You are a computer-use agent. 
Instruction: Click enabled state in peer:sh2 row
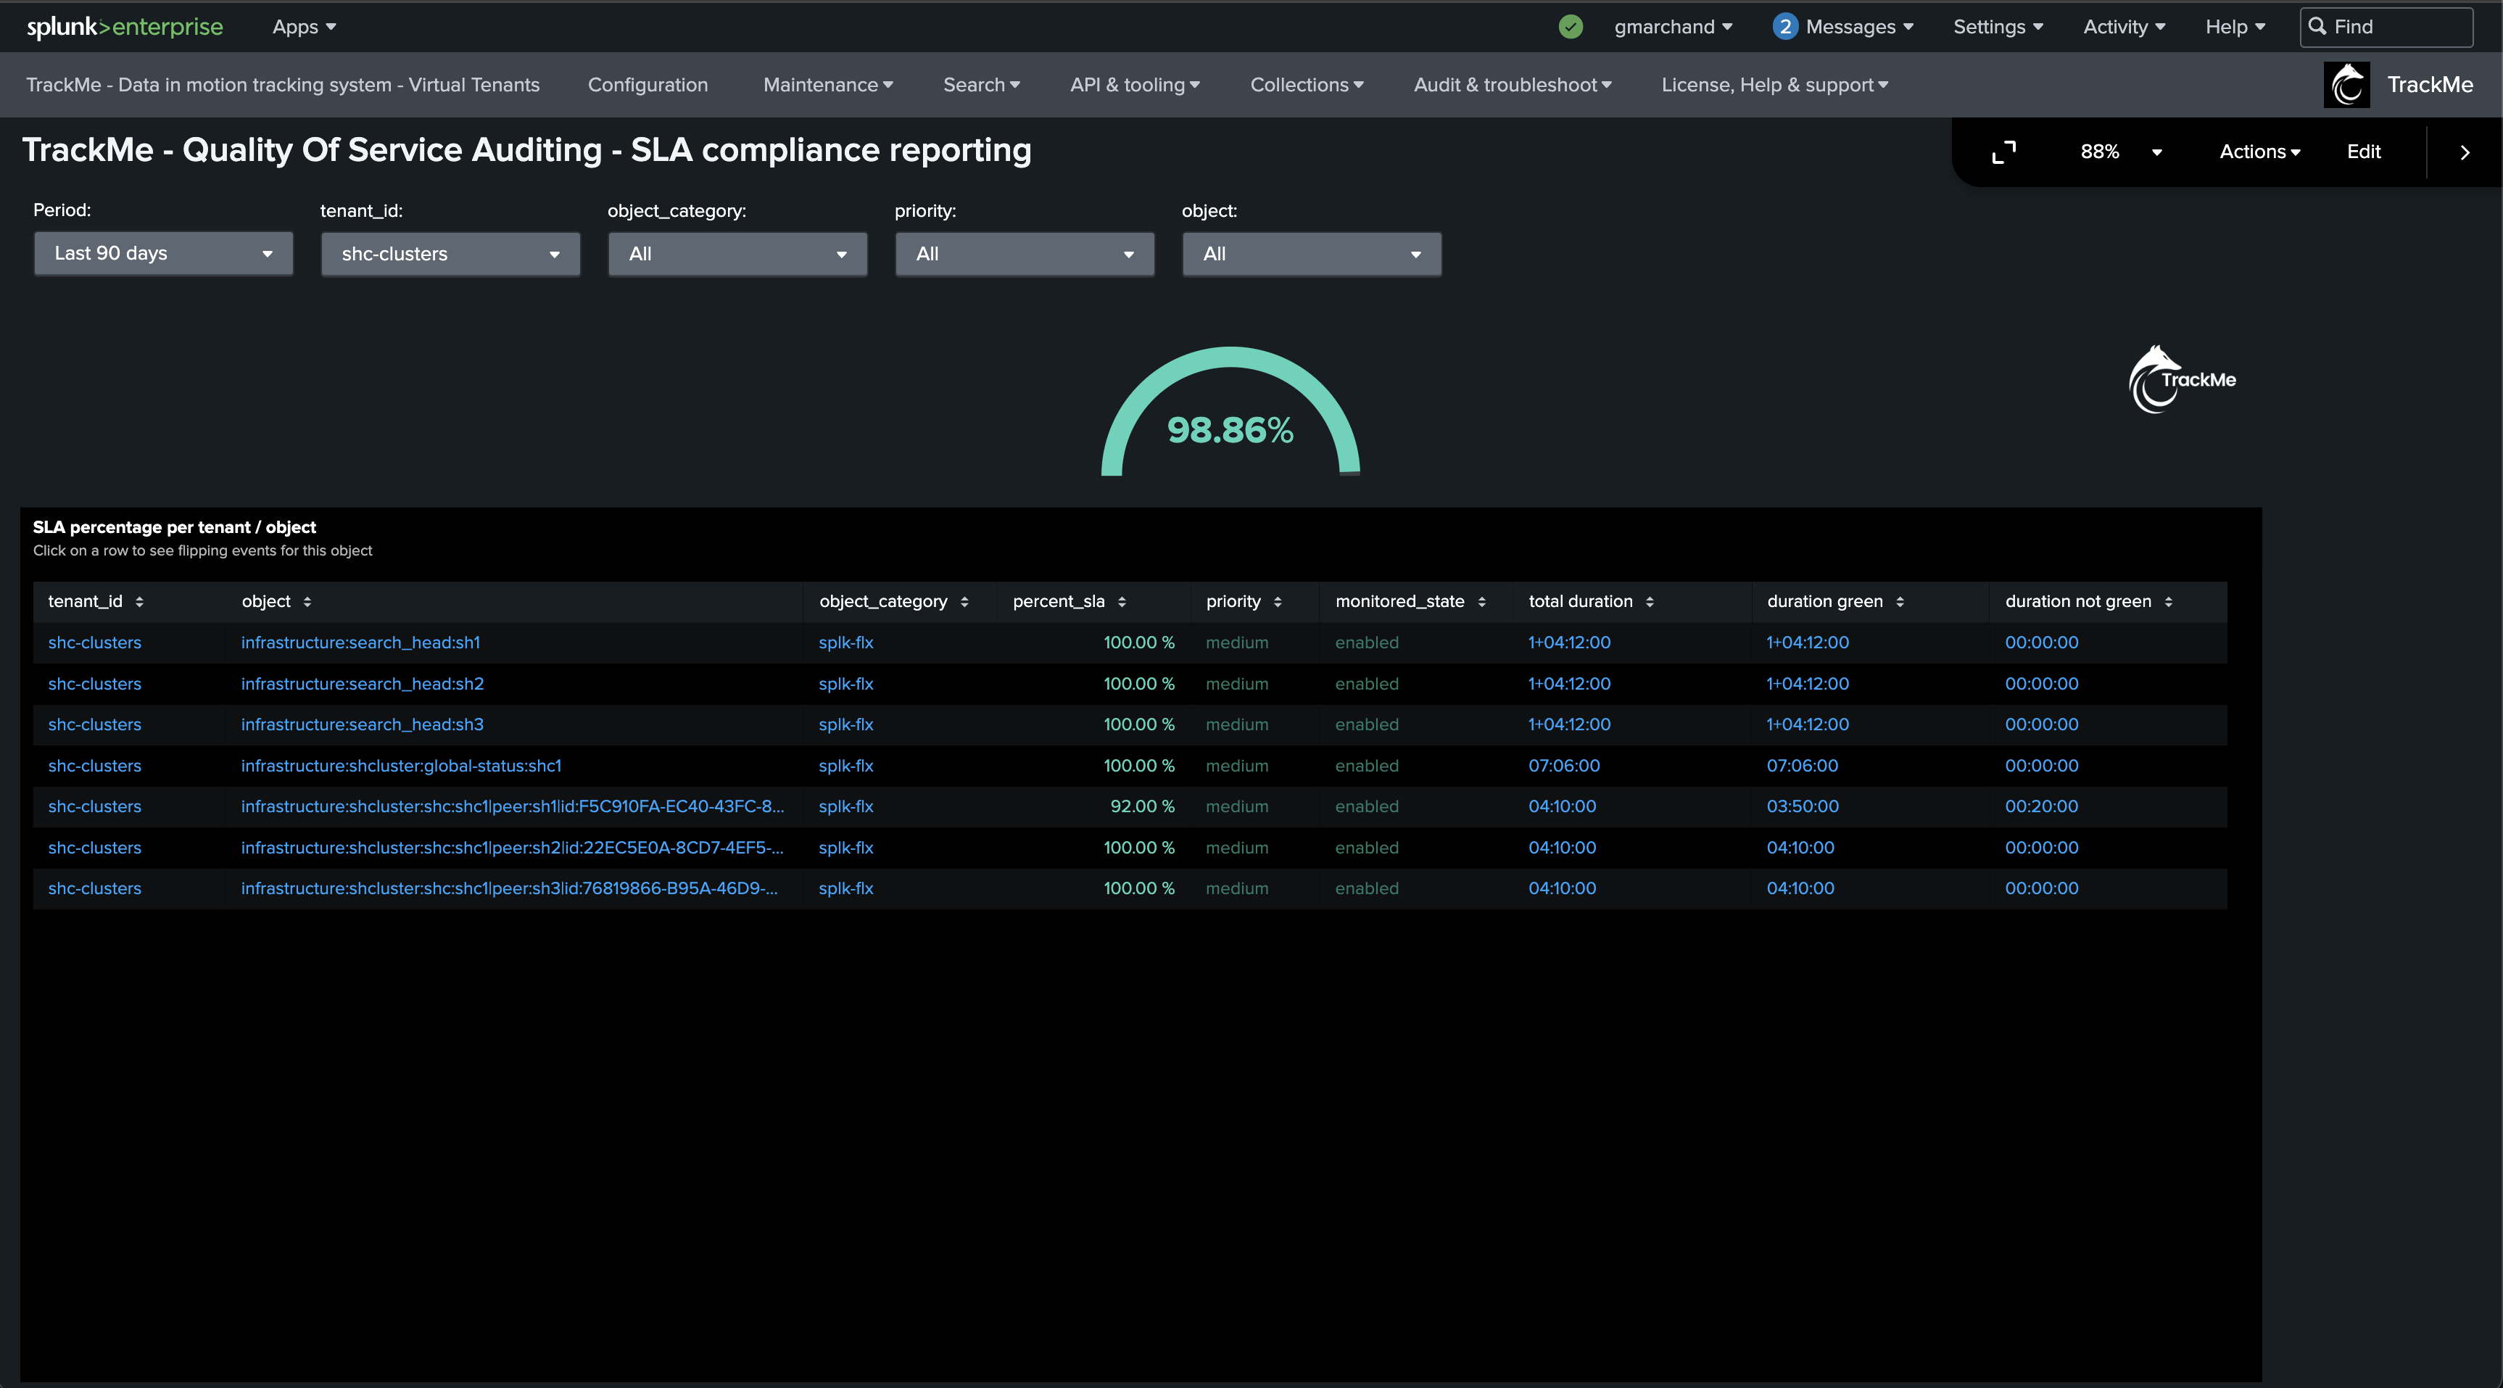pos(1366,848)
